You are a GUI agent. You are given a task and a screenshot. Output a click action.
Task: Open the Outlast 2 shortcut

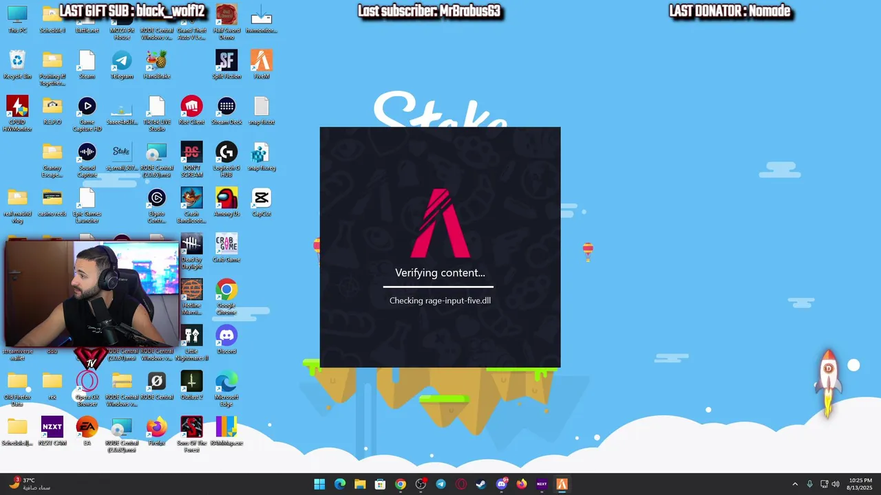coord(191,385)
